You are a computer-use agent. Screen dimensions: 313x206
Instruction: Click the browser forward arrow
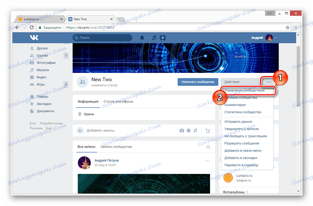coord(25,28)
